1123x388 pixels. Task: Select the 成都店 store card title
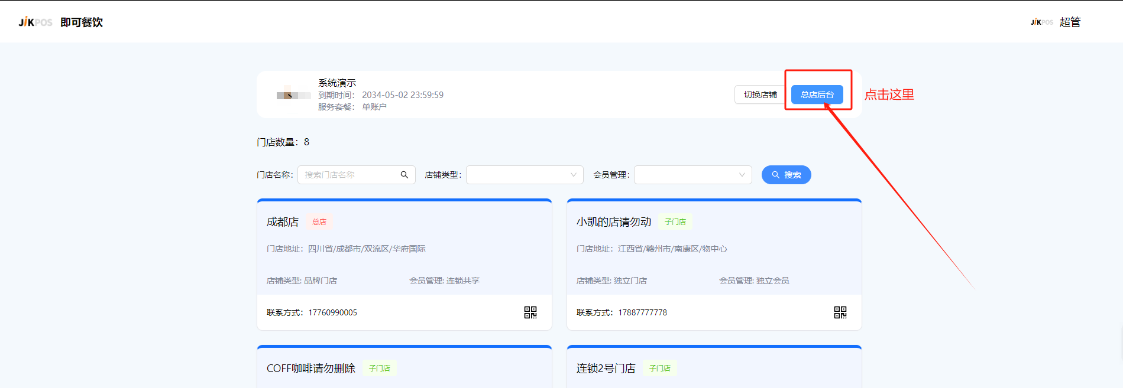283,222
